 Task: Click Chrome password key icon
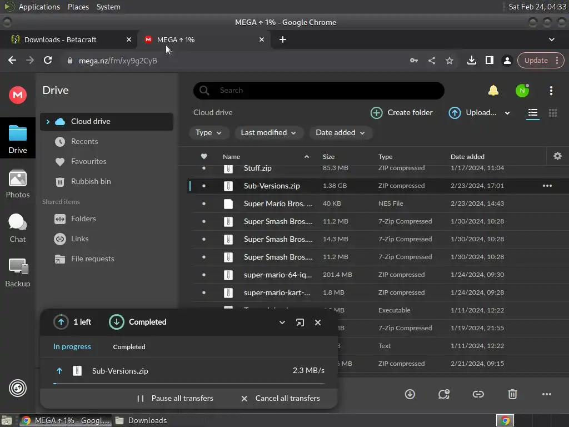pyautogui.click(x=413, y=61)
